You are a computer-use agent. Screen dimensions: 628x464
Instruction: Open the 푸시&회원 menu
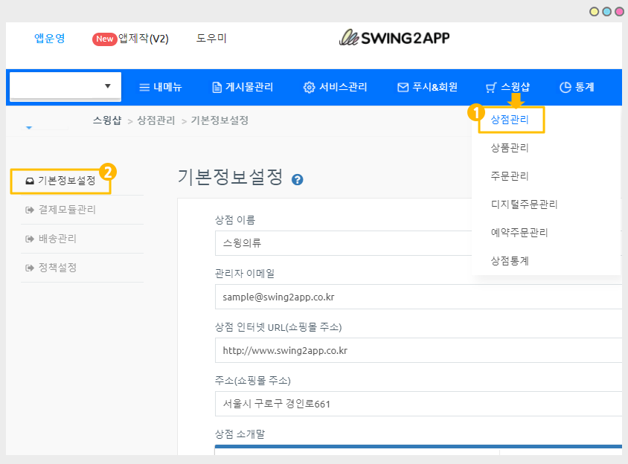pos(427,87)
